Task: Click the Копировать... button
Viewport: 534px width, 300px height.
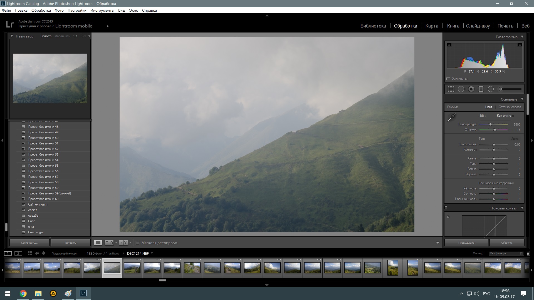Action: [29, 243]
